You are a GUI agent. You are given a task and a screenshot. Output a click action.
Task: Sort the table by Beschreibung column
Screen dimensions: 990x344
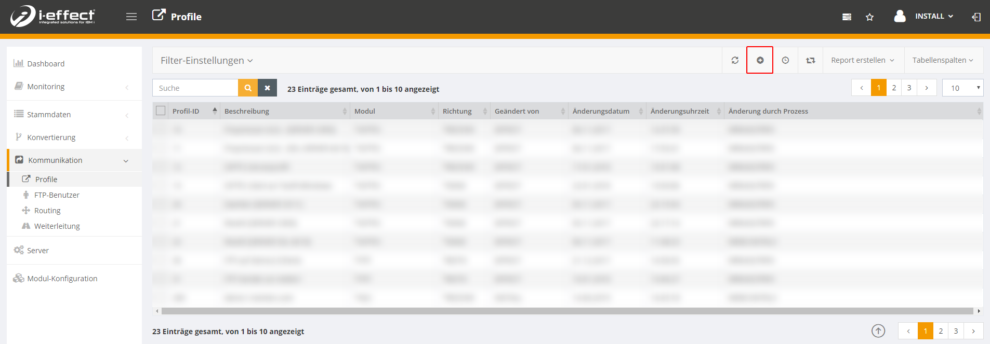pyautogui.click(x=247, y=111)
